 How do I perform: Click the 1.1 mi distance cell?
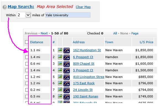pos(35,50)
